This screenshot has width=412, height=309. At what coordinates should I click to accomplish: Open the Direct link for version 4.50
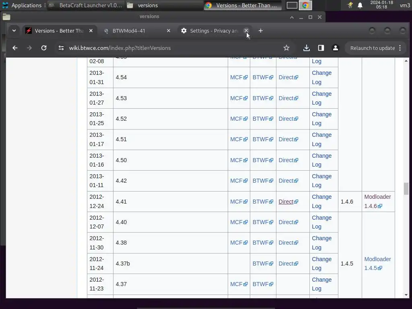coord(288,160)
